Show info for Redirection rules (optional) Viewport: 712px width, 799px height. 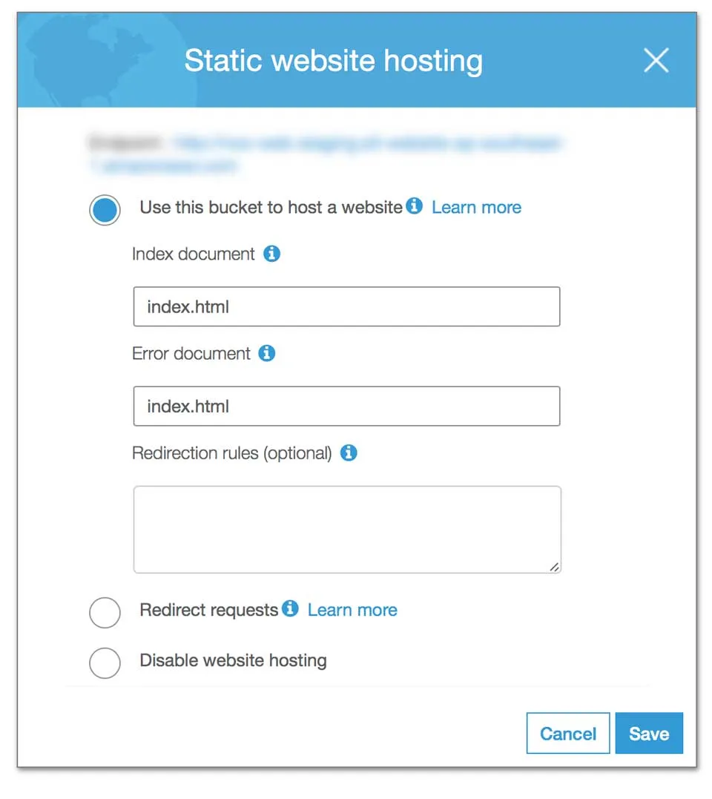pos(349,453)
